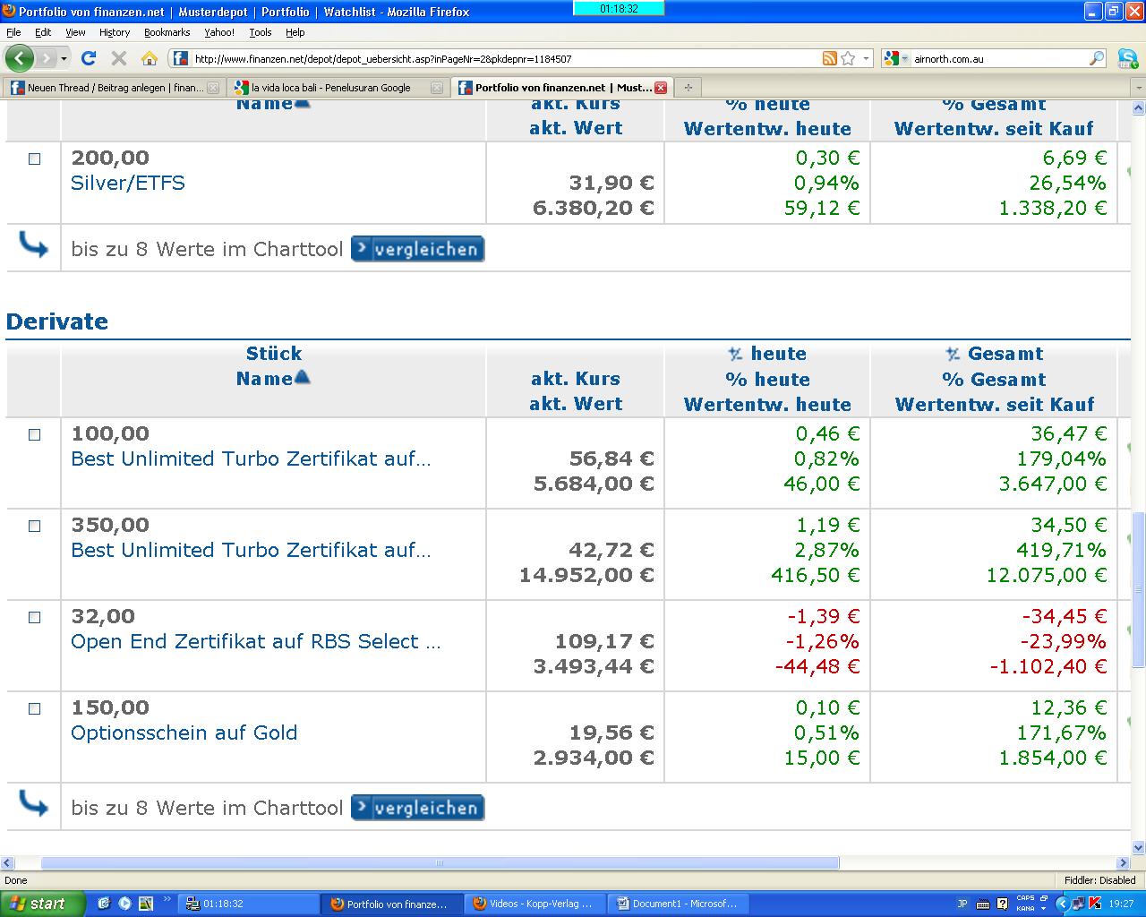Switch to 'Videos - Kopp-Verlag' taskbar window

[535, 904]
